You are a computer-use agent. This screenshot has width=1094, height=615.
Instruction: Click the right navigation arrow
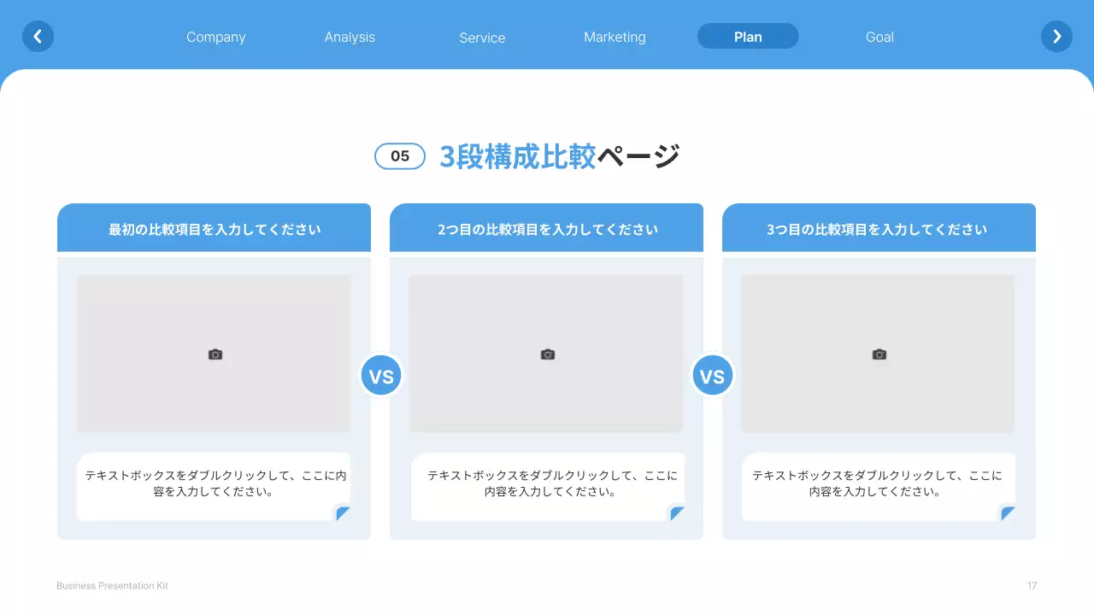(1056, 36)
